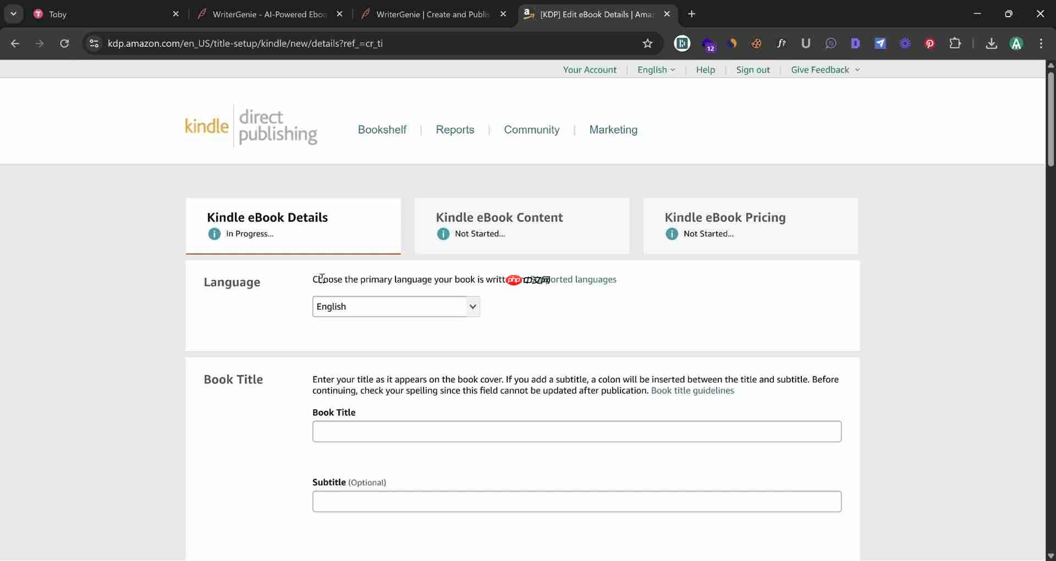Open the Kindle eBook Details step
The width and height of the screenshot is (1056, 561).
293,226
